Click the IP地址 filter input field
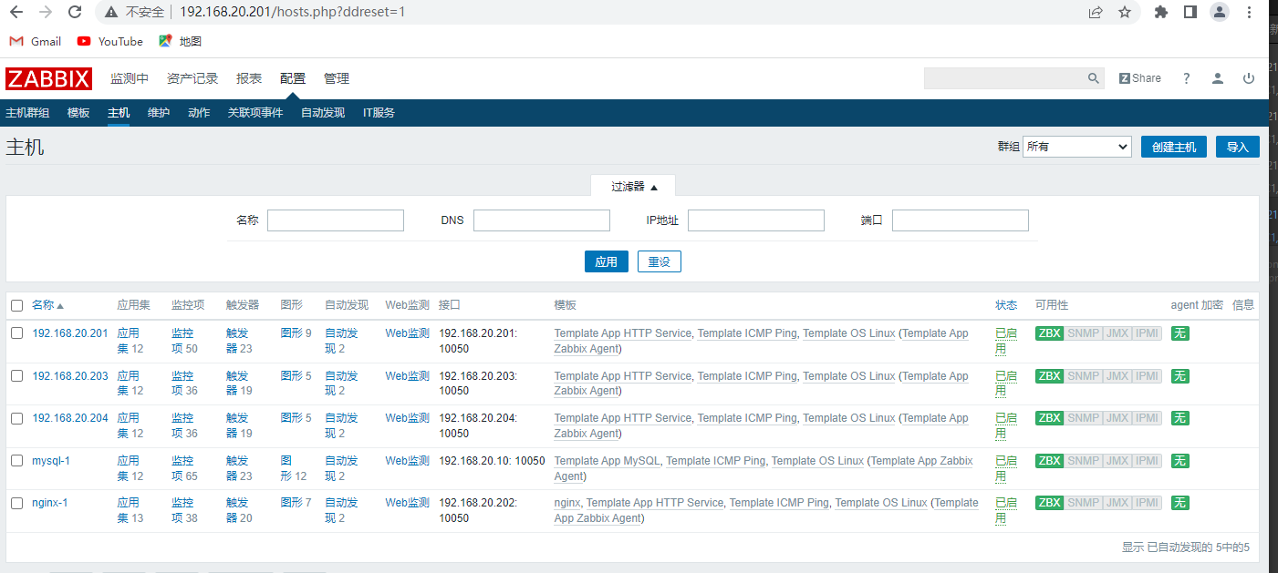The width and height of the screenshot is (1278, 573). 755,220
